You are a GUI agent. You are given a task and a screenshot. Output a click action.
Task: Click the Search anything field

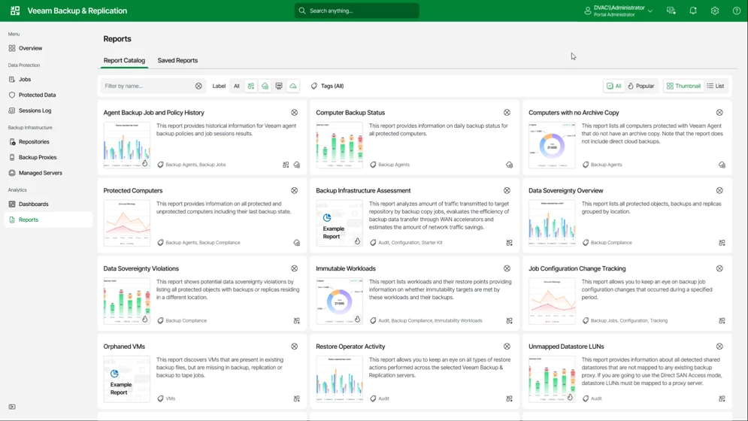(357, 11)
